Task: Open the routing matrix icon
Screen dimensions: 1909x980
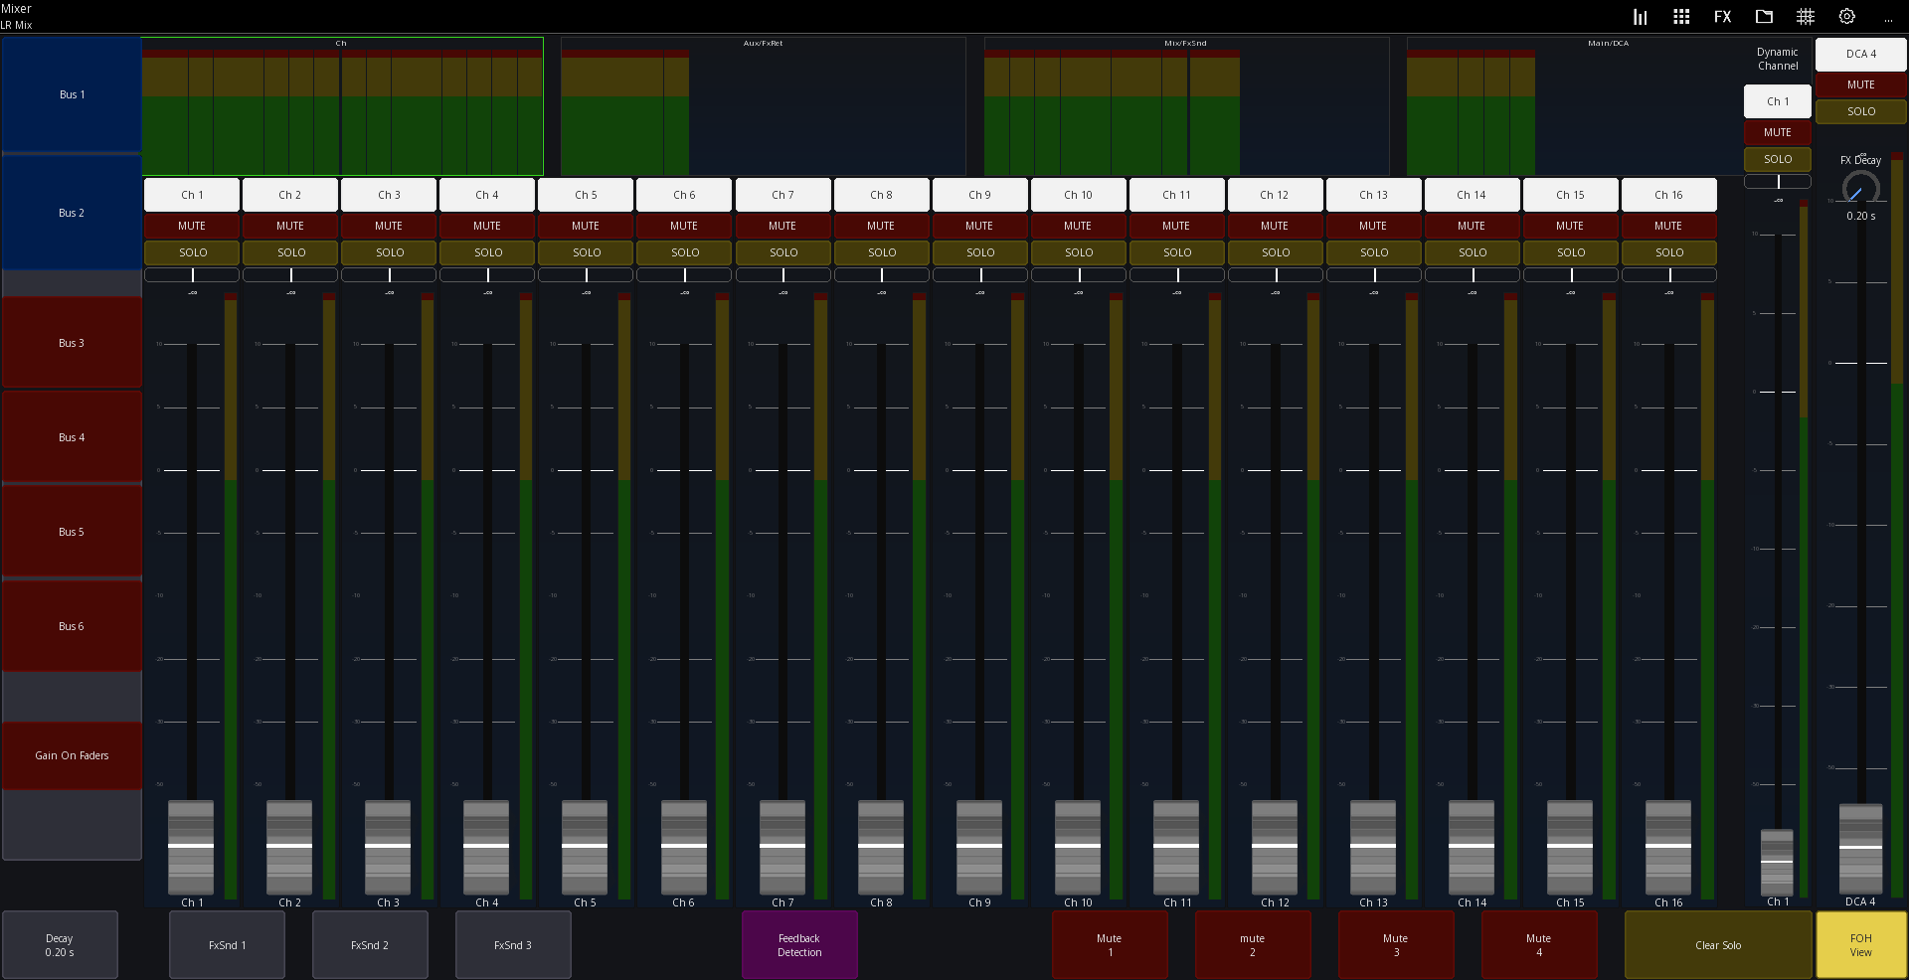Action: pos(1806,17)
